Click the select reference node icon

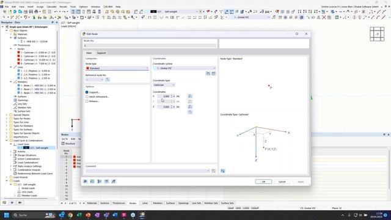tap(108, 79)
